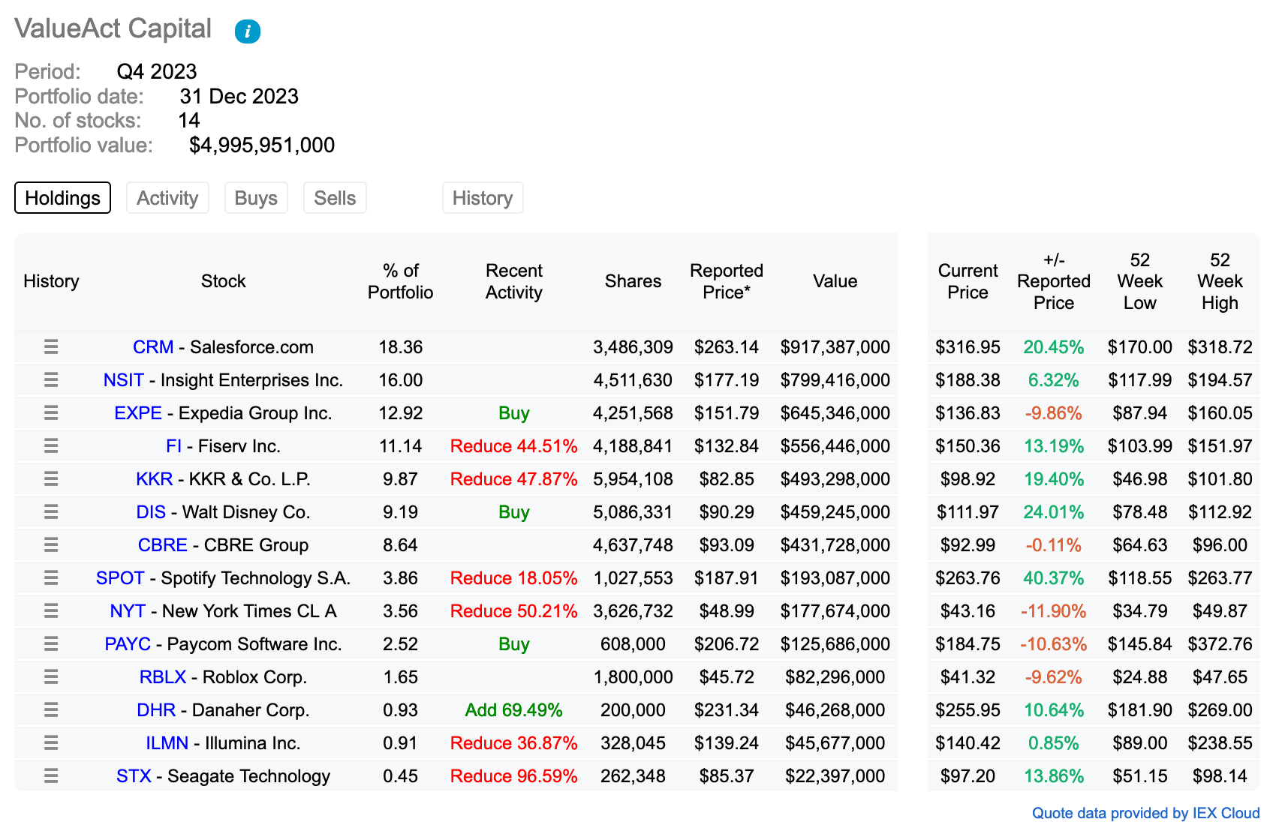The width and height of the screenshot is (1279, 834).
Task: Open history icon for FI Fiserv row
Action: pos(51,445)
